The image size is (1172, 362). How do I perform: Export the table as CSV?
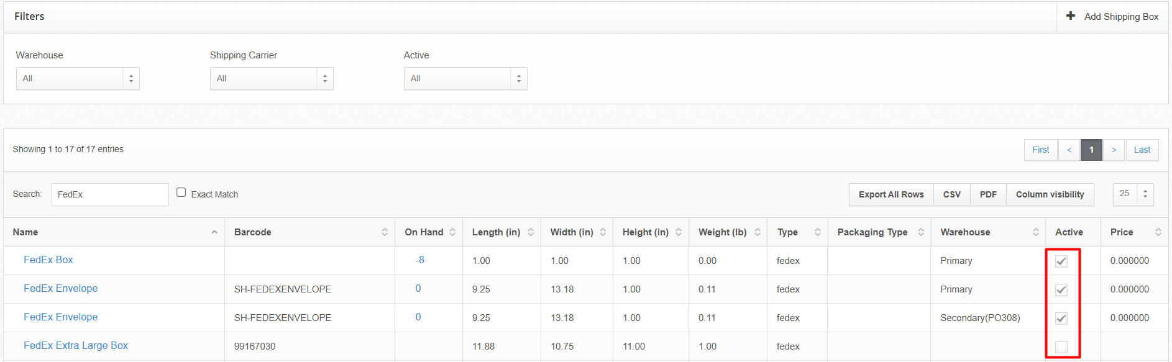[952, 194]
